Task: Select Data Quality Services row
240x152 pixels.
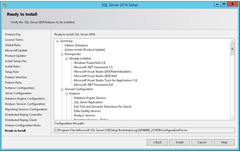Action: pyautogui.click(x=87, y=111)
